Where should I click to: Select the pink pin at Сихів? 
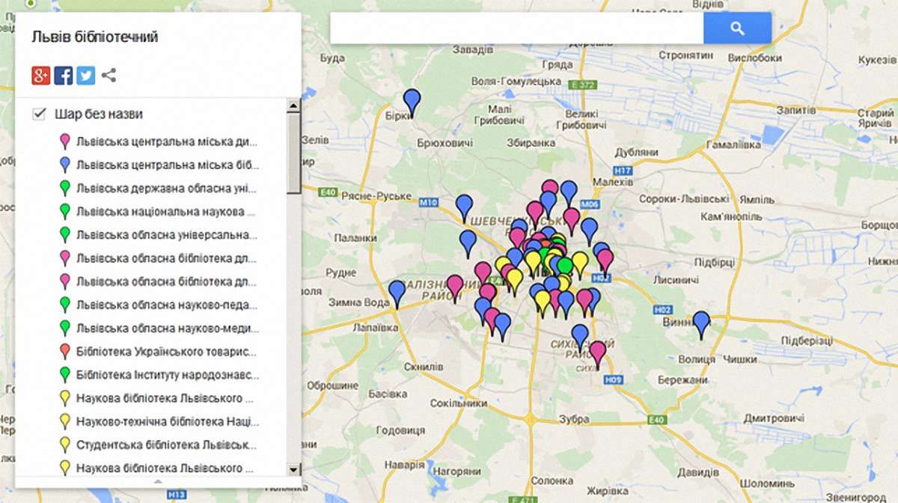pos(597,354)
